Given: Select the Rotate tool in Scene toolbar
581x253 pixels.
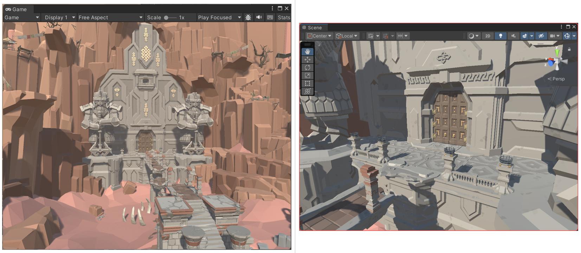Looking at the screenshot, I should coord(308,67).
